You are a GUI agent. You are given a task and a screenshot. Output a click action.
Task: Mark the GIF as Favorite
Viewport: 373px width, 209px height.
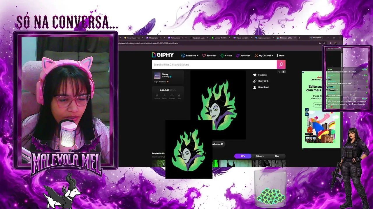pyautogui.click(x=260, y=75)
